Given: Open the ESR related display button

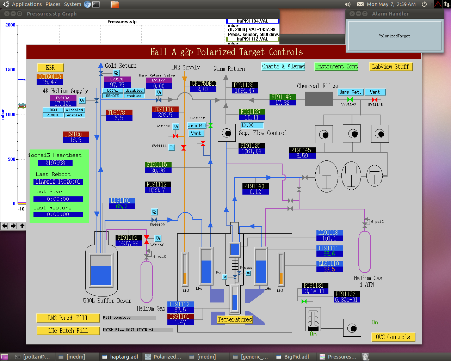Looking at the screenshot, I should click(50, 68).
